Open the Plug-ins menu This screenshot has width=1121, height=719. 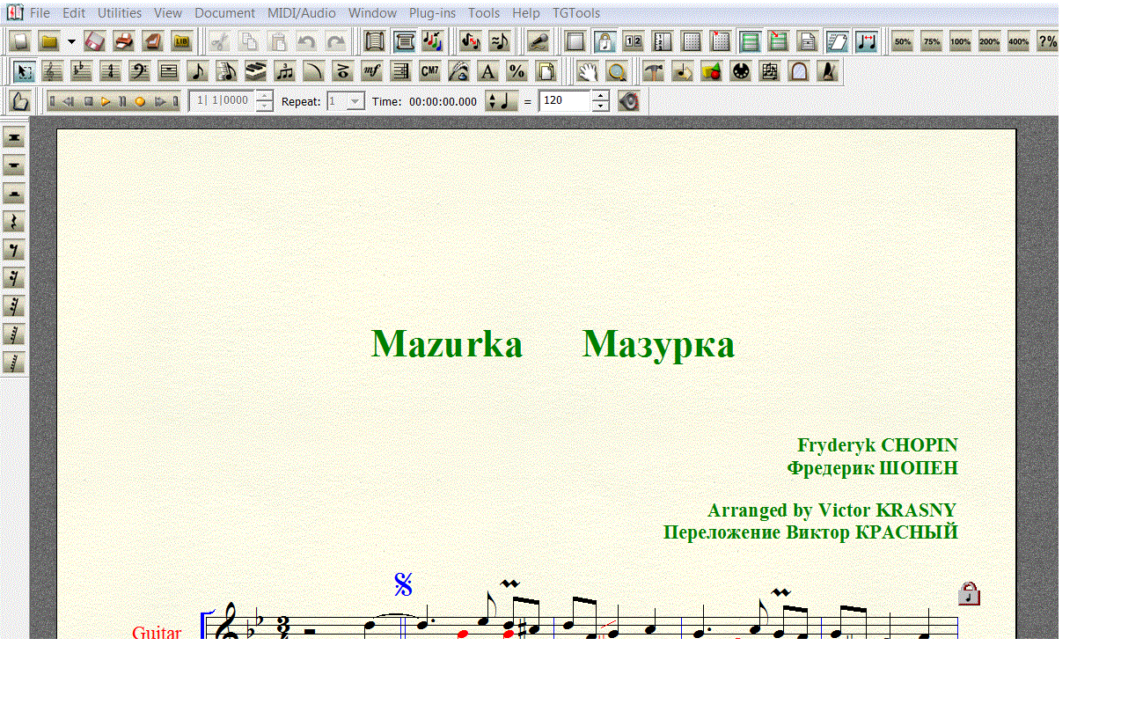pos(432,13)
